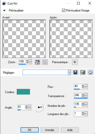The width and height of the screenshot is (95, 134).
Task: Increase Transparence with the up arrow
Action: 83,94
